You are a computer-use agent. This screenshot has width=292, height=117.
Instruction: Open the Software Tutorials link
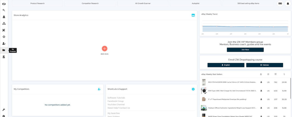tap(116, 98)
